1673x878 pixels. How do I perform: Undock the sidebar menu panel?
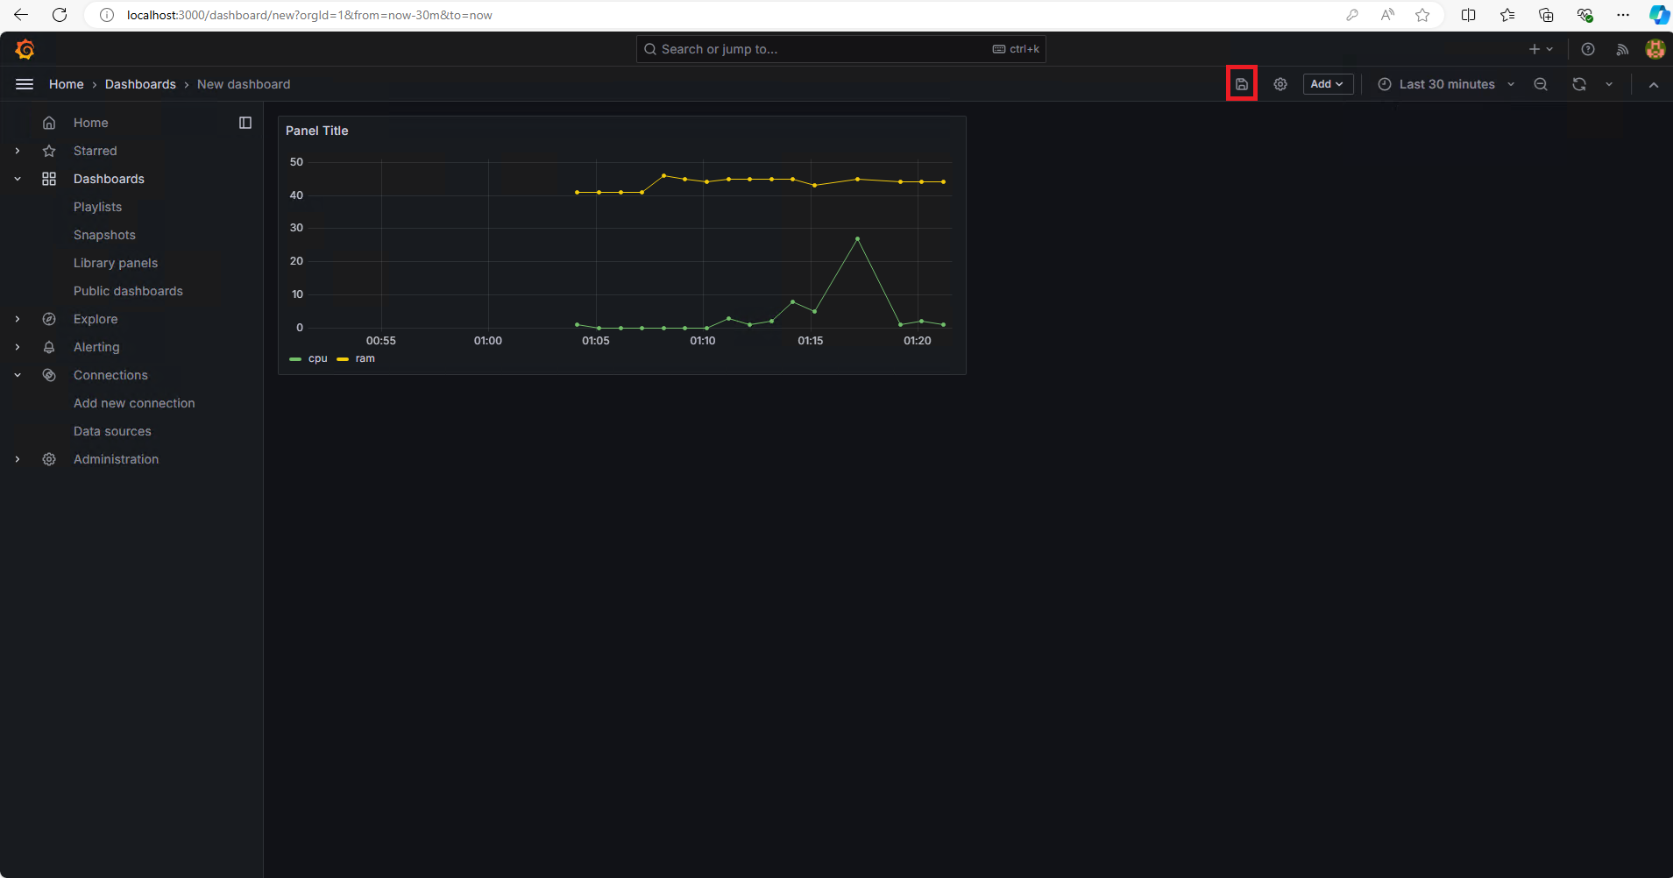(x=245, y=123)
